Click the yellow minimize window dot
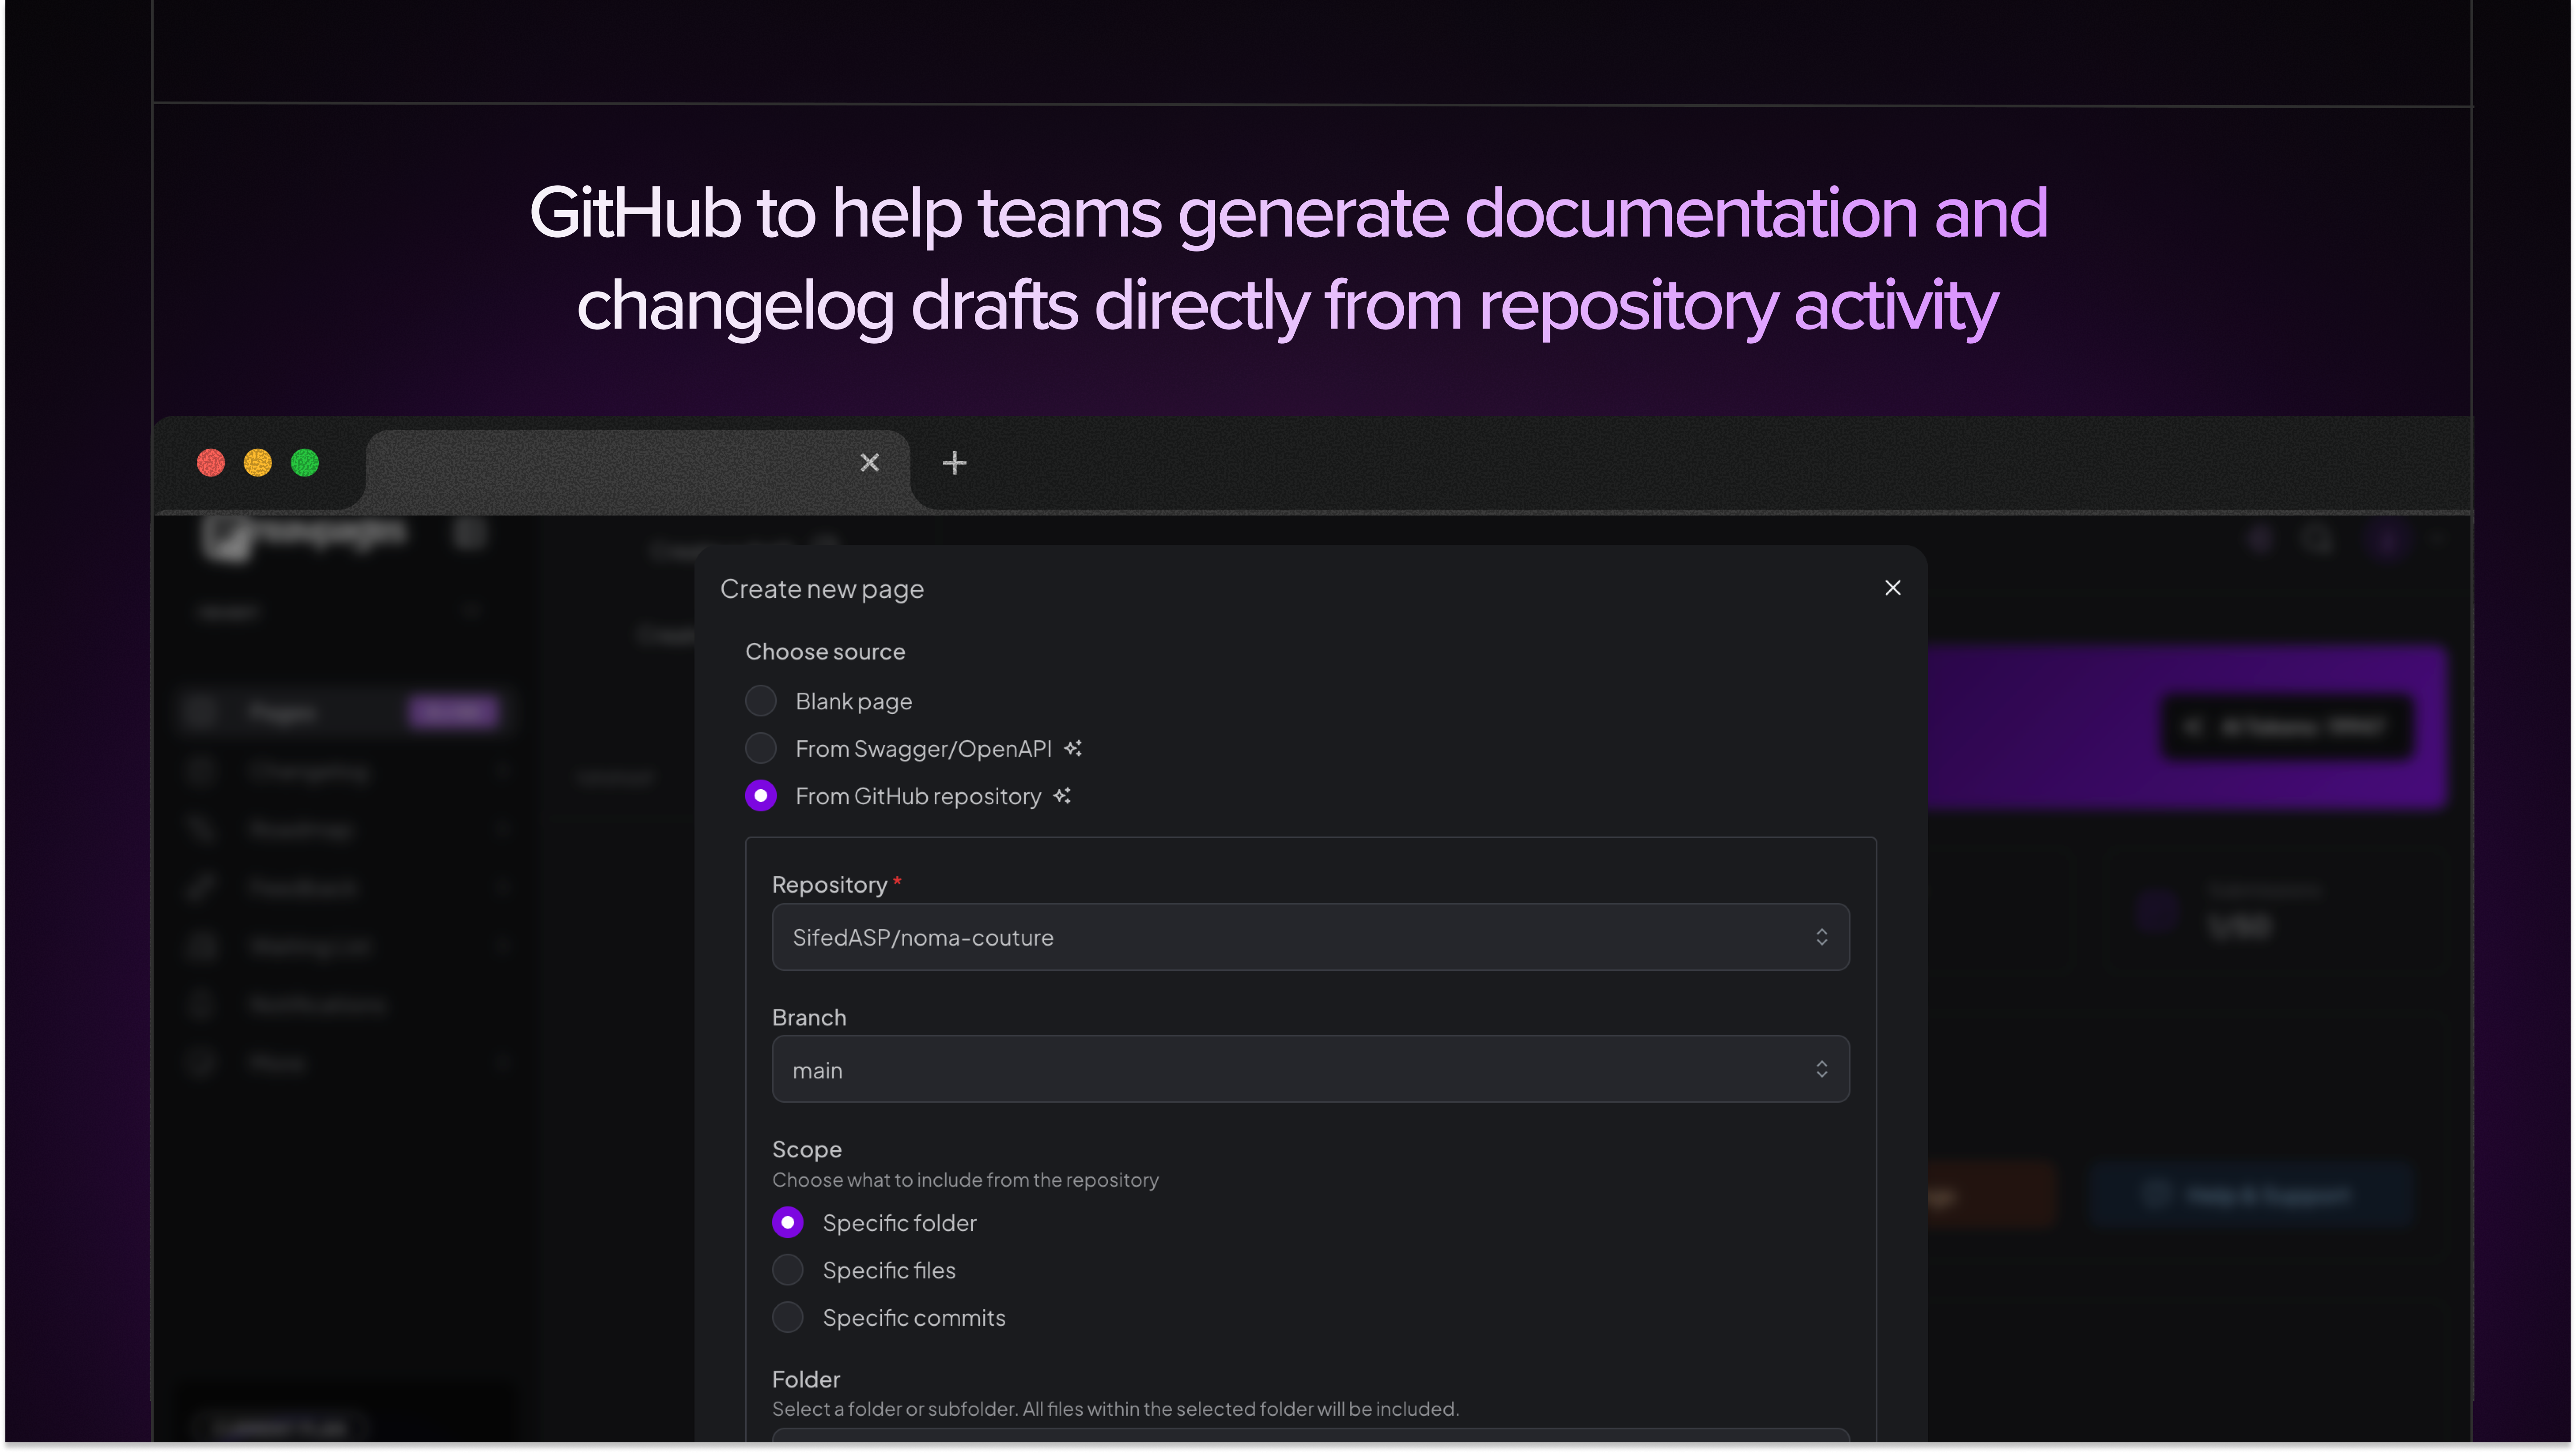The image size is (2576, 1453). click(x=258, y=463)
